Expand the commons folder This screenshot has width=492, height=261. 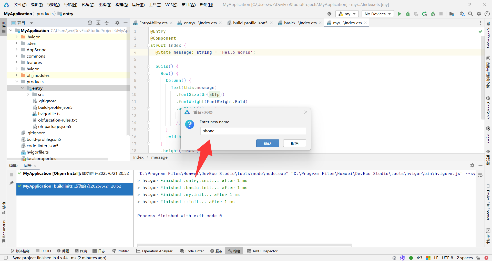click(x=16, y=56)
